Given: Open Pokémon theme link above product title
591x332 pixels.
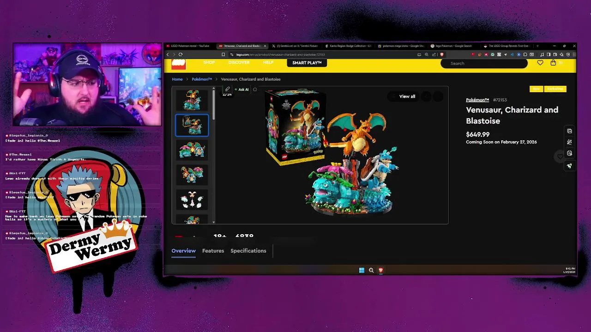Looking at the screenshot, I should 477,100.
